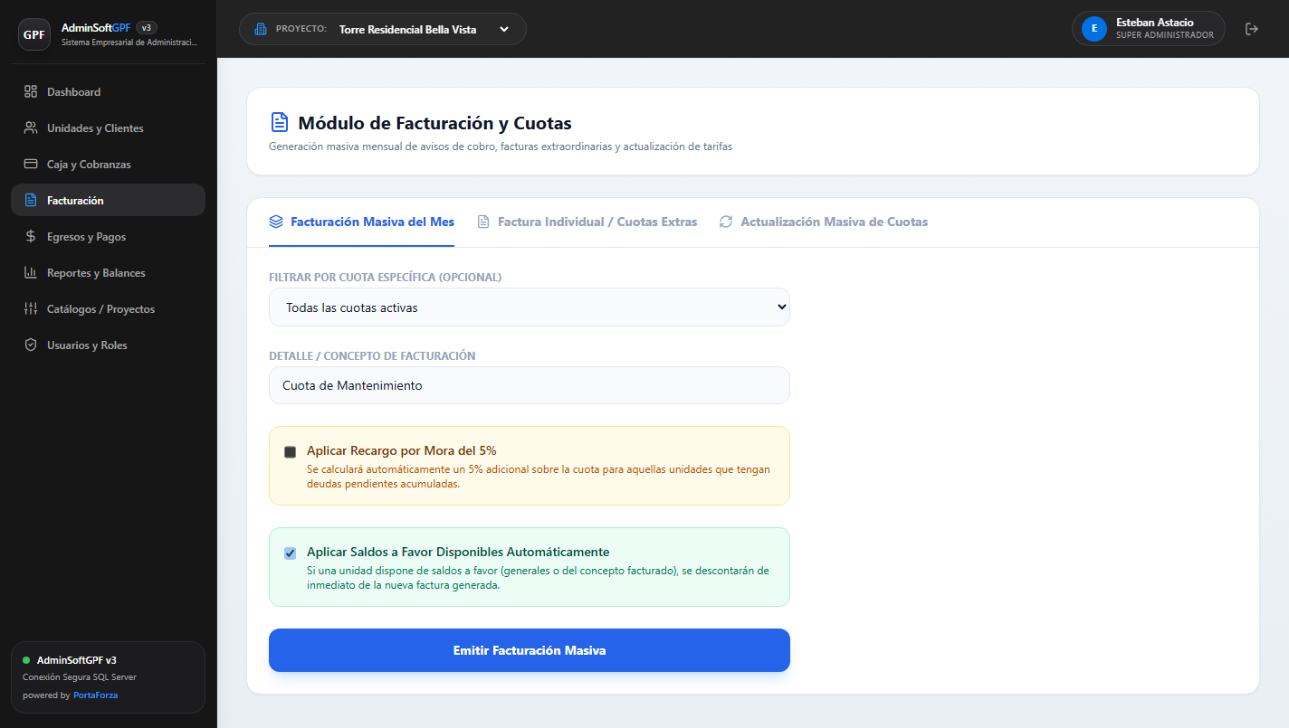Click the Usuarios y Roles shield icon
This screenshot has width=1289, height=728.
[31, 345]
